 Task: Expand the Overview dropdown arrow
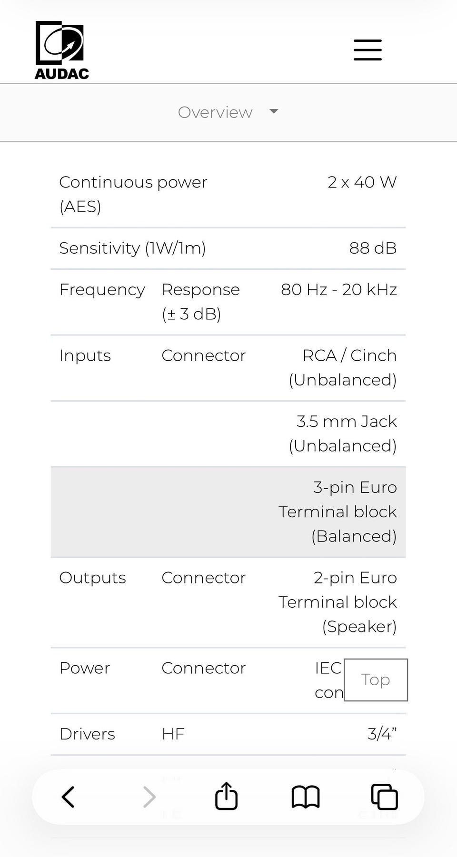point(274,111)
